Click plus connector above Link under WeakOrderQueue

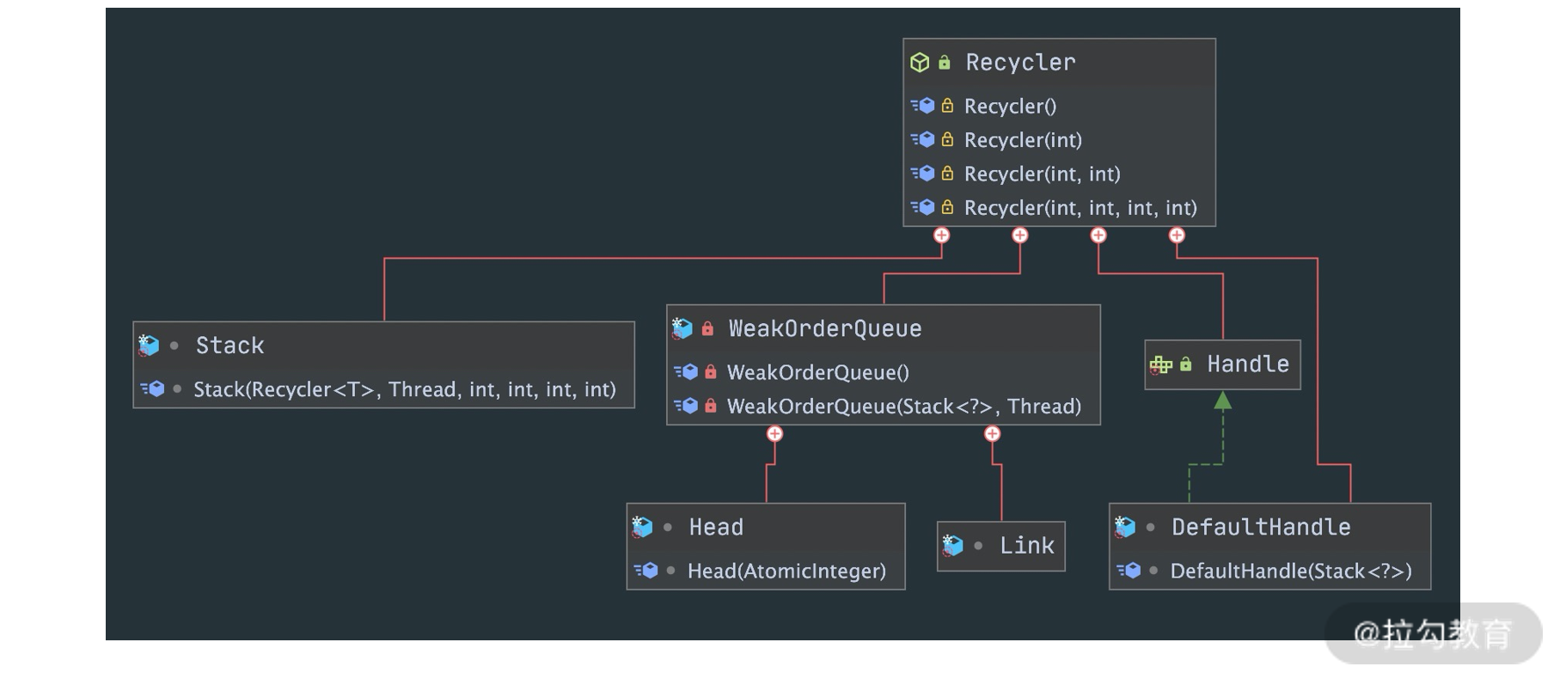[992, 434]
